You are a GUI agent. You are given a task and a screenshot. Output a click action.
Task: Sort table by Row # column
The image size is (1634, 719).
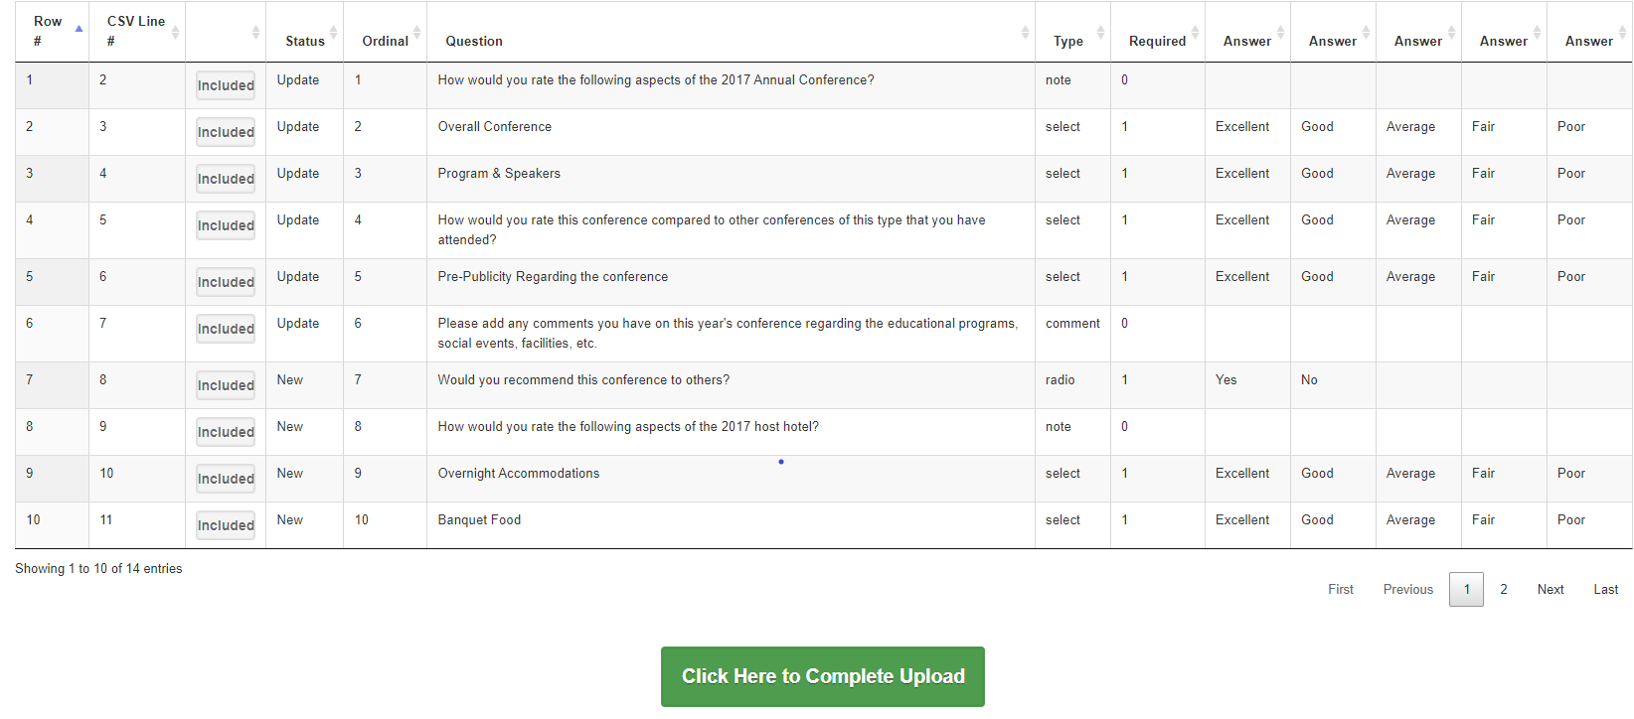click(48, 31)
